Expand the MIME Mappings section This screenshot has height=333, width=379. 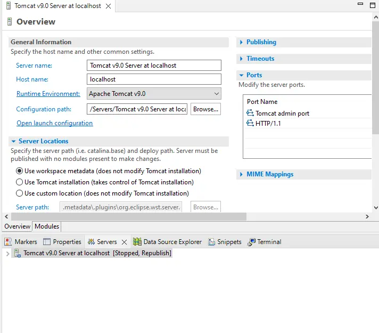[241, 174]
